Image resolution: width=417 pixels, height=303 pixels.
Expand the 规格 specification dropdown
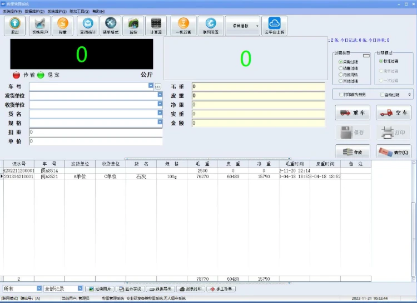pos(160,122)
